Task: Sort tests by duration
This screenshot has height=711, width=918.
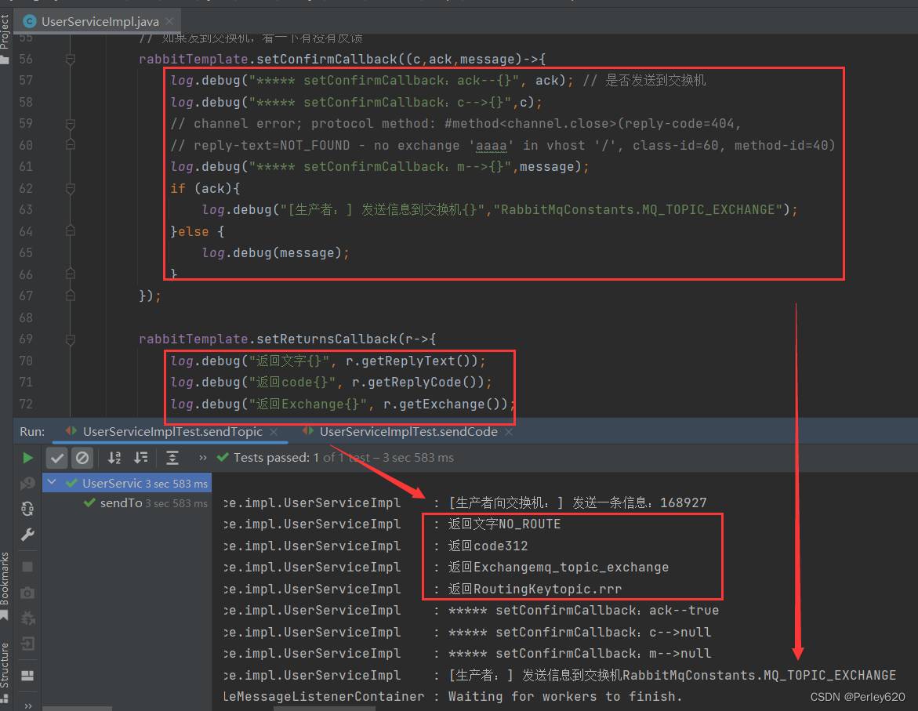Action: (140, 457)
